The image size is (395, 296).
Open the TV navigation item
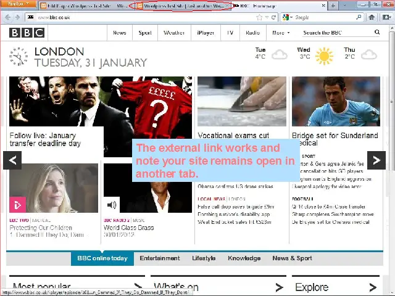pyautogui.click(x=230, y=33)
